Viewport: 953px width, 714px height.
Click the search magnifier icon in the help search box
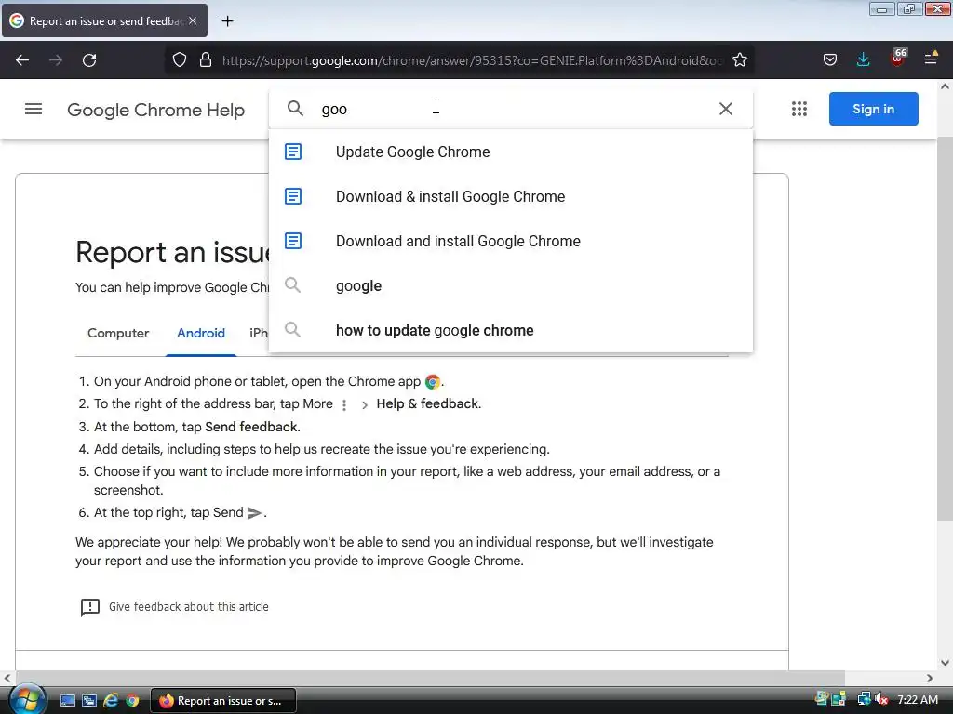pyautogui.click(x=295, y=109)
